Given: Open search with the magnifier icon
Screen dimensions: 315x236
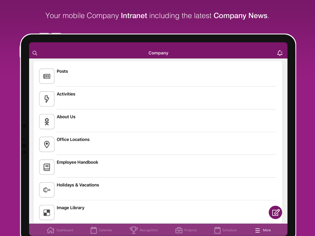Looking at the screenshot, I should 35,53.
